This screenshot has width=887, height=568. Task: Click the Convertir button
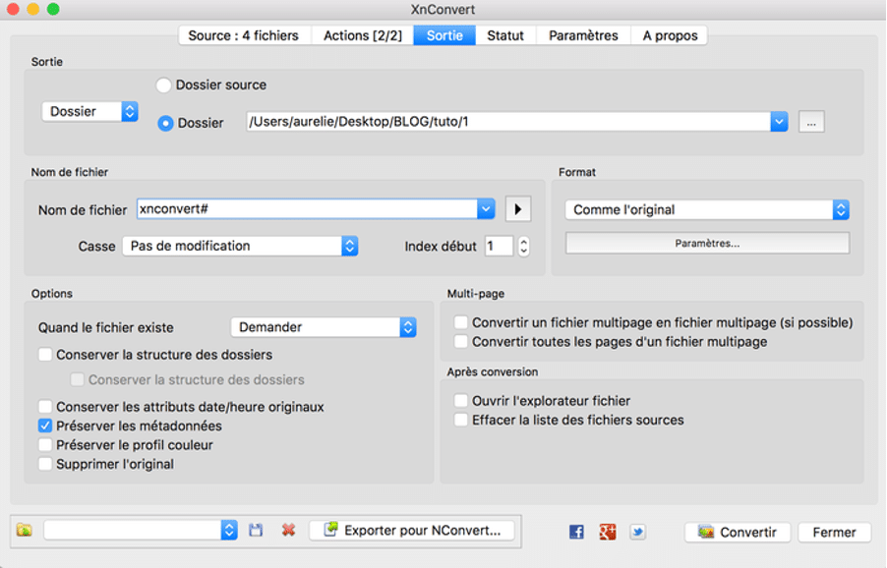pos(738,532)
